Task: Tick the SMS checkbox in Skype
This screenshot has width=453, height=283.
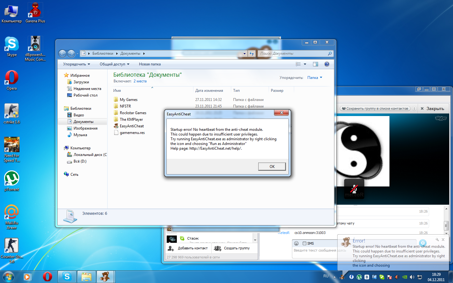Action: click(305, 243)
